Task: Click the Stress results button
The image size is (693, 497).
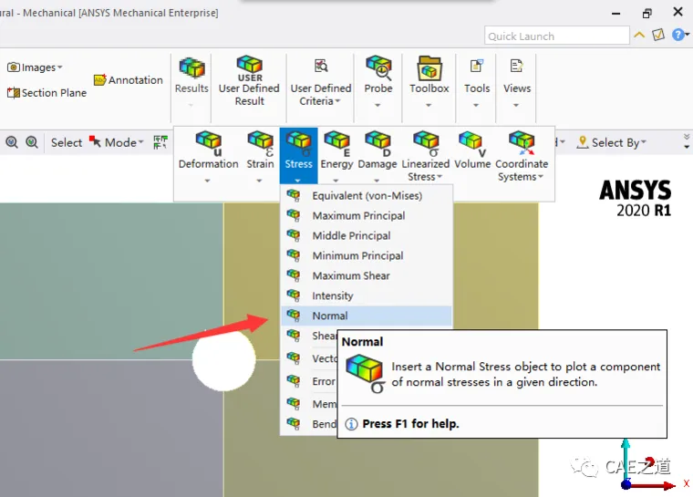Action: (x=298, y=156)
